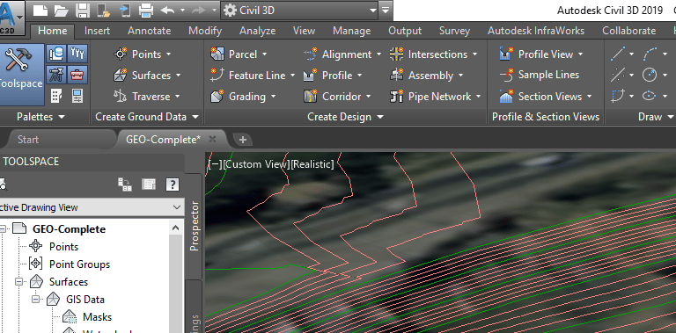Select Masks under GIS Data
The image size is (676, 333).
97,317
